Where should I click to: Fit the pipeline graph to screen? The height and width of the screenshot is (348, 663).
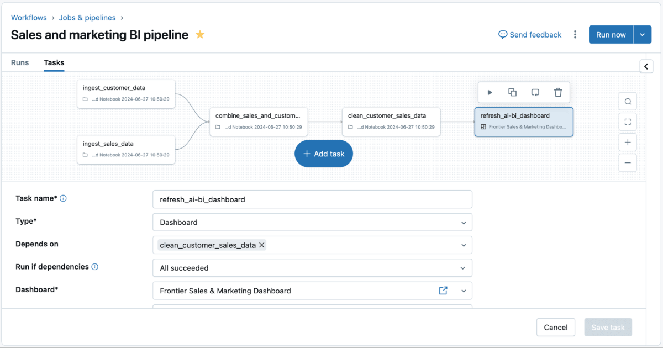tap(628, 122)
